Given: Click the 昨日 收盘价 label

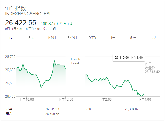Looking at the screenshot, I should click(x=150, y=66).
